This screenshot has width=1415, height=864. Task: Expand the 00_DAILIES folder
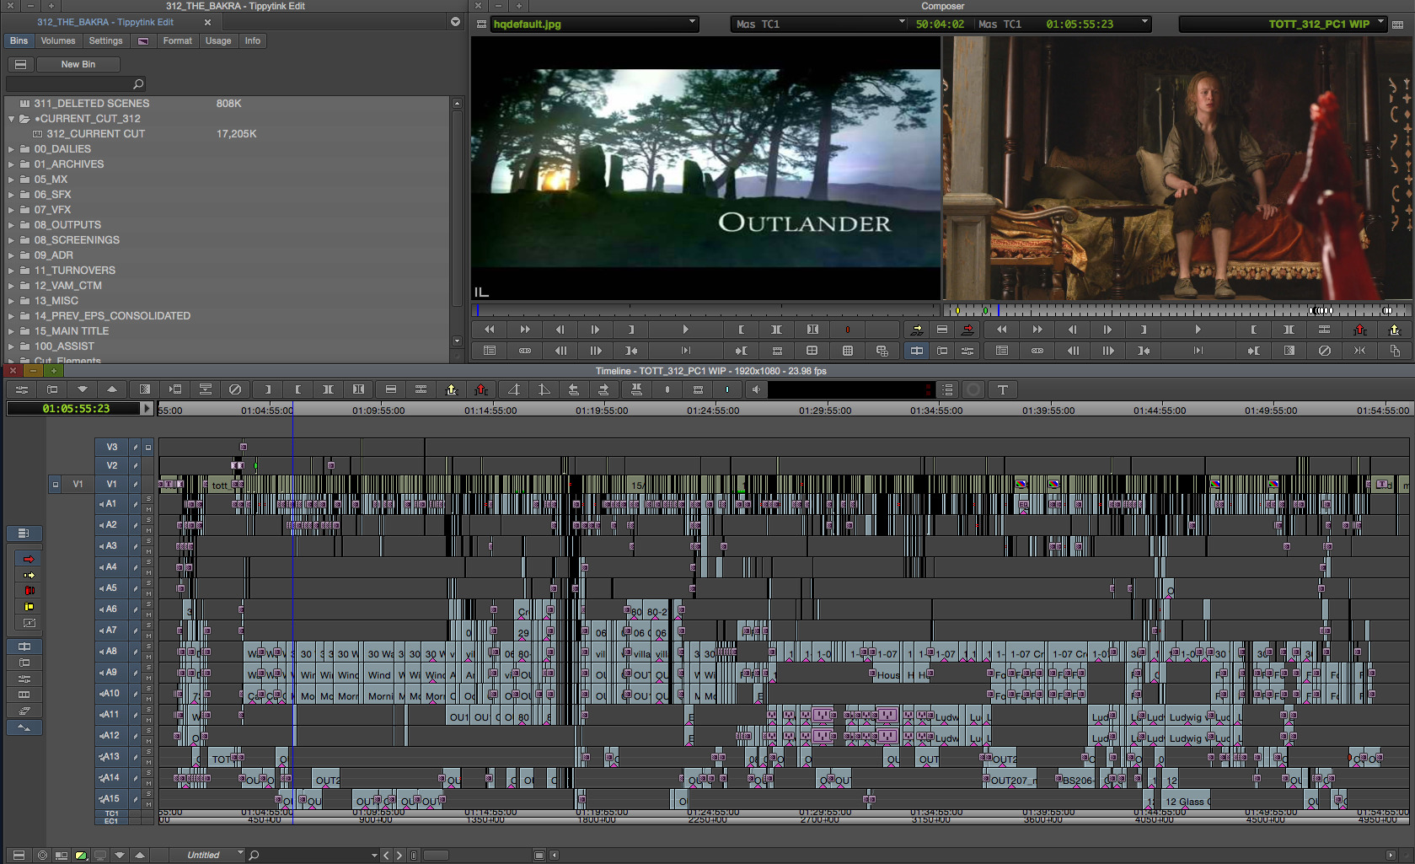[12, 149]
